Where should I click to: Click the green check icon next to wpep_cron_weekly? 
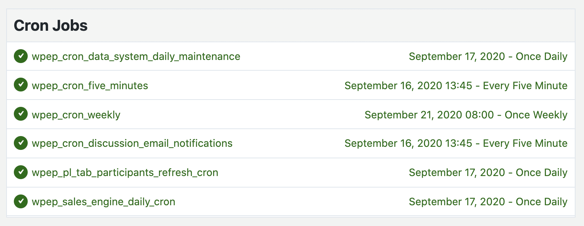[21, 115]
